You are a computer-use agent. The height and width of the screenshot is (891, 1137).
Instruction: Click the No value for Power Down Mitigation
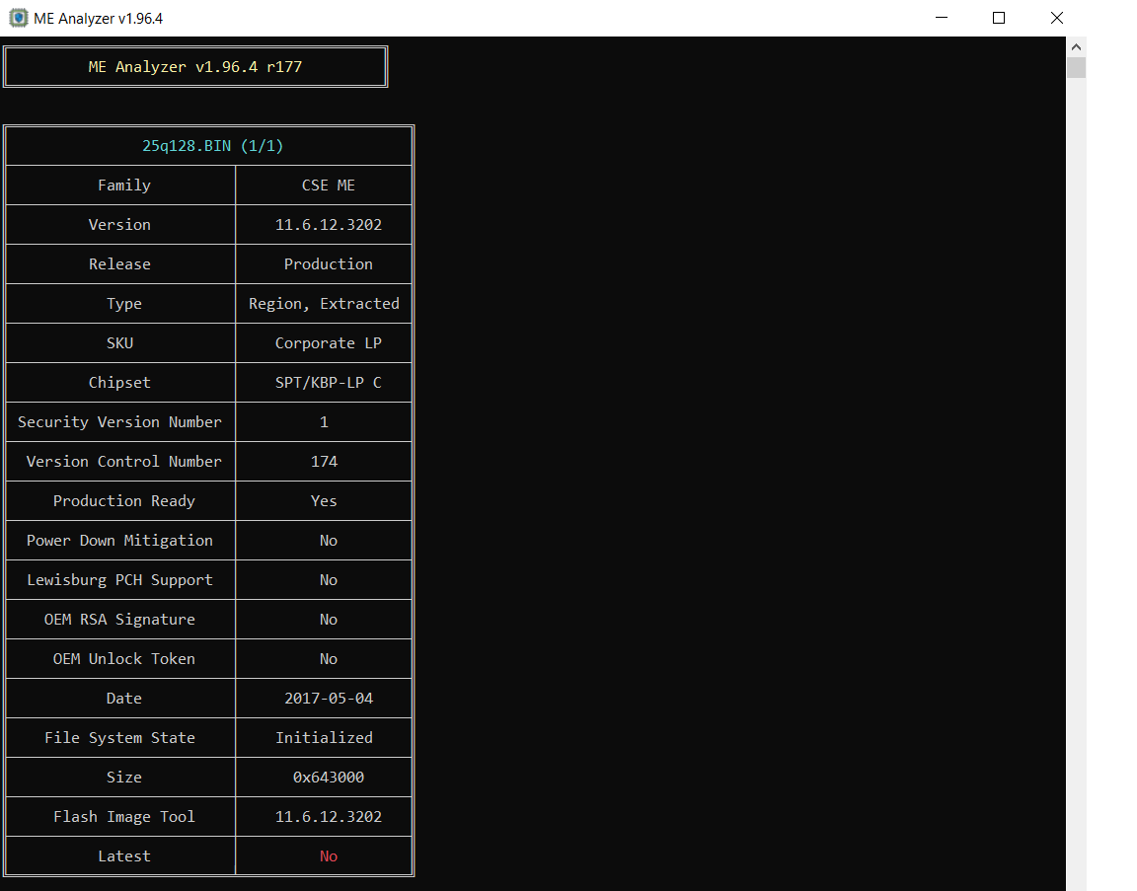click(329, 540)
